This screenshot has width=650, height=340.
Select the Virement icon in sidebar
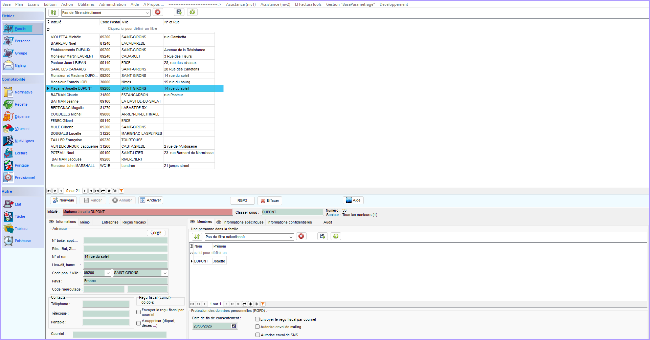8,129
